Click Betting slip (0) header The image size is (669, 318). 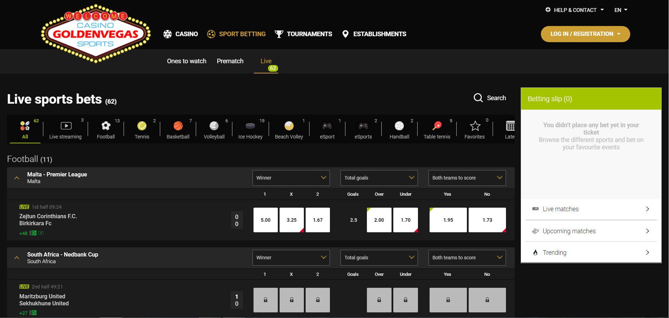pyautogui.click(x=591, y=99)
